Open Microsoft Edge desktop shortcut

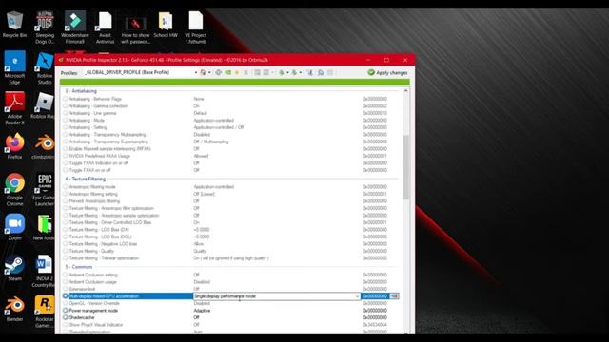(x=15, y=67)
